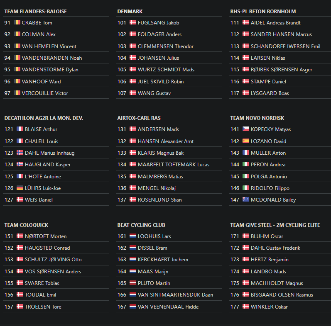Image resolution: width=331 pixels, height=326 pixels.
Task: Click the Danish flag beside ANDERSEN Mads
Action: (133, 129)
